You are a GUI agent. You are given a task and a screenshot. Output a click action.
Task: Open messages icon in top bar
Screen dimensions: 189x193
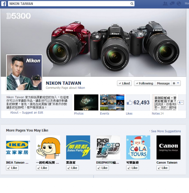click(x=172, y=4)
